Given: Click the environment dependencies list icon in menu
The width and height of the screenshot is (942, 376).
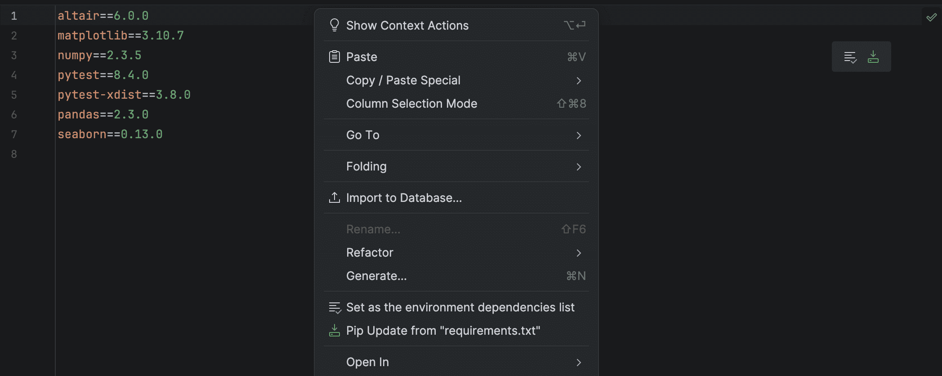Looking at the screenshot, I should click(x=335, y=307).
